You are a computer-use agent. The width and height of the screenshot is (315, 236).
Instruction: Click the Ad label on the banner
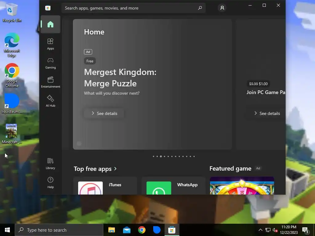click(x=88, y=52)
